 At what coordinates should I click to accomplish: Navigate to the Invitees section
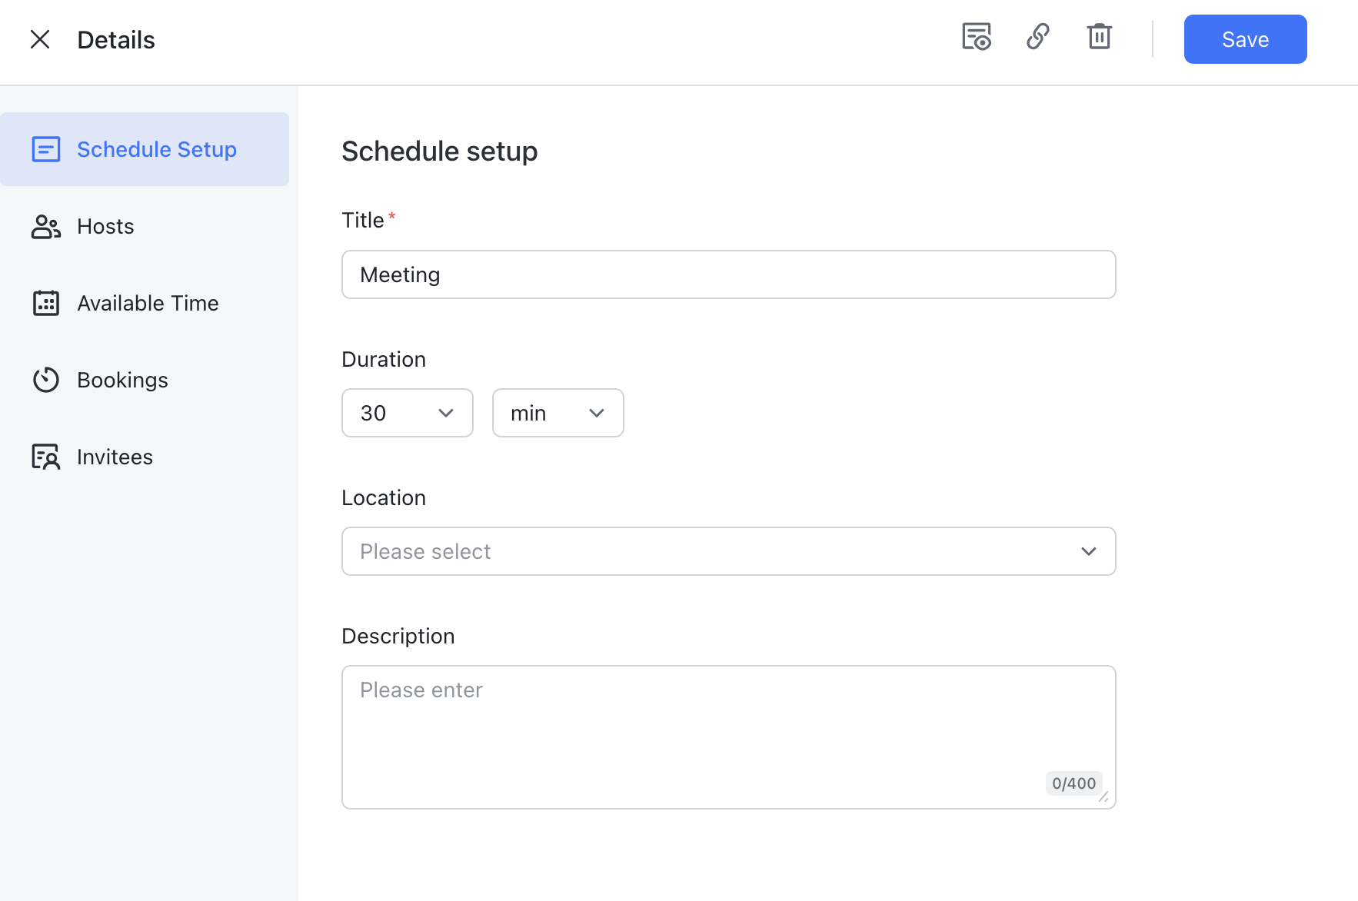click(114, 456)
